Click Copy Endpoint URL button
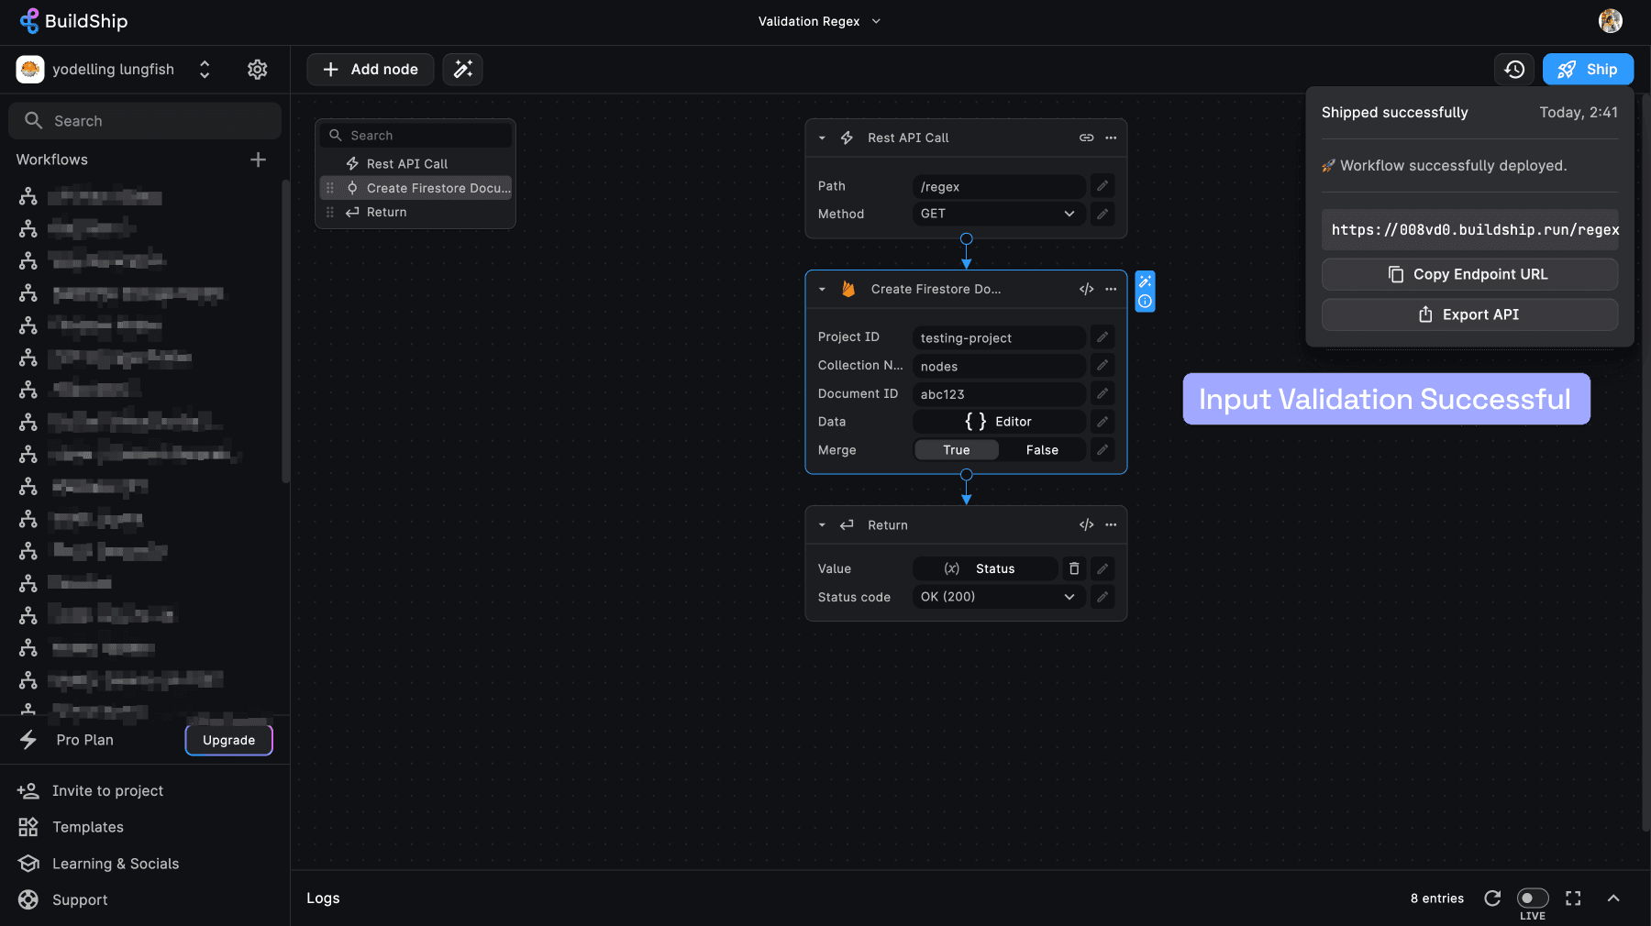 click(x=1469, y=274)
